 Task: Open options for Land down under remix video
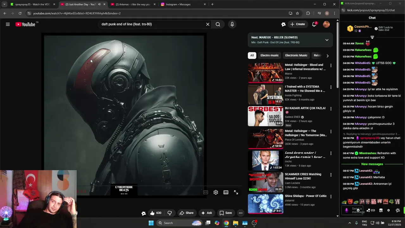[x=331, y=153]
